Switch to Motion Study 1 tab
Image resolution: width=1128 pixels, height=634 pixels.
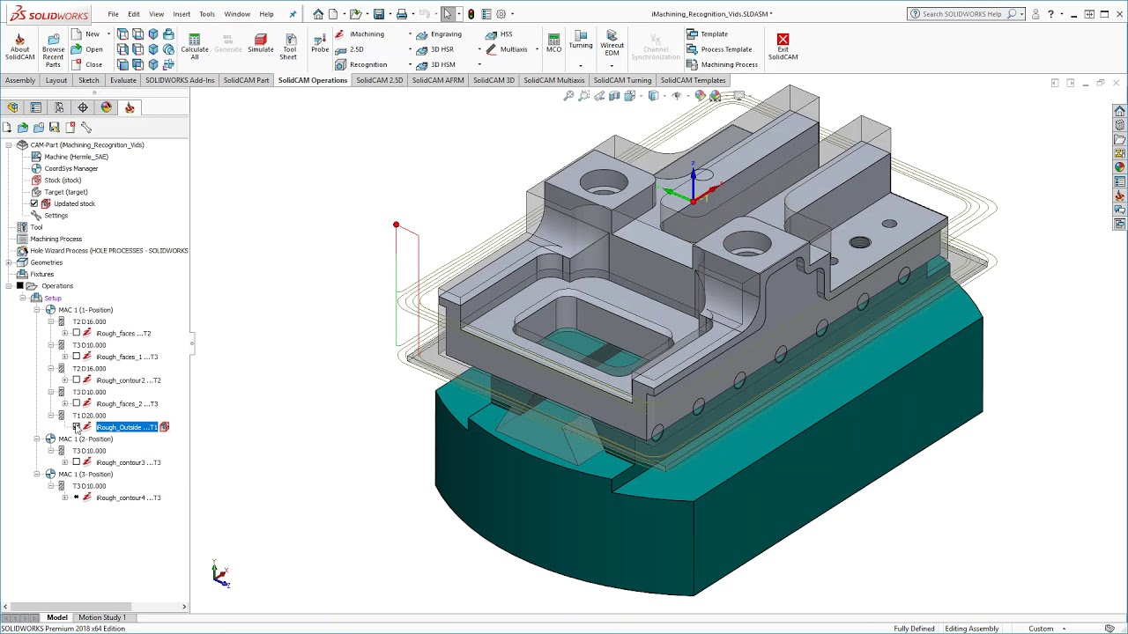tap(102, 617)
